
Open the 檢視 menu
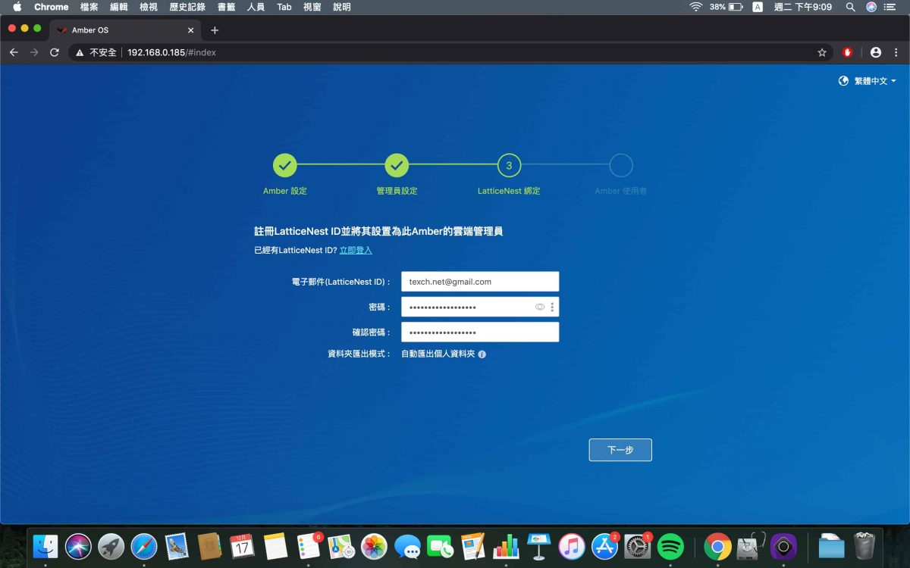149,7
